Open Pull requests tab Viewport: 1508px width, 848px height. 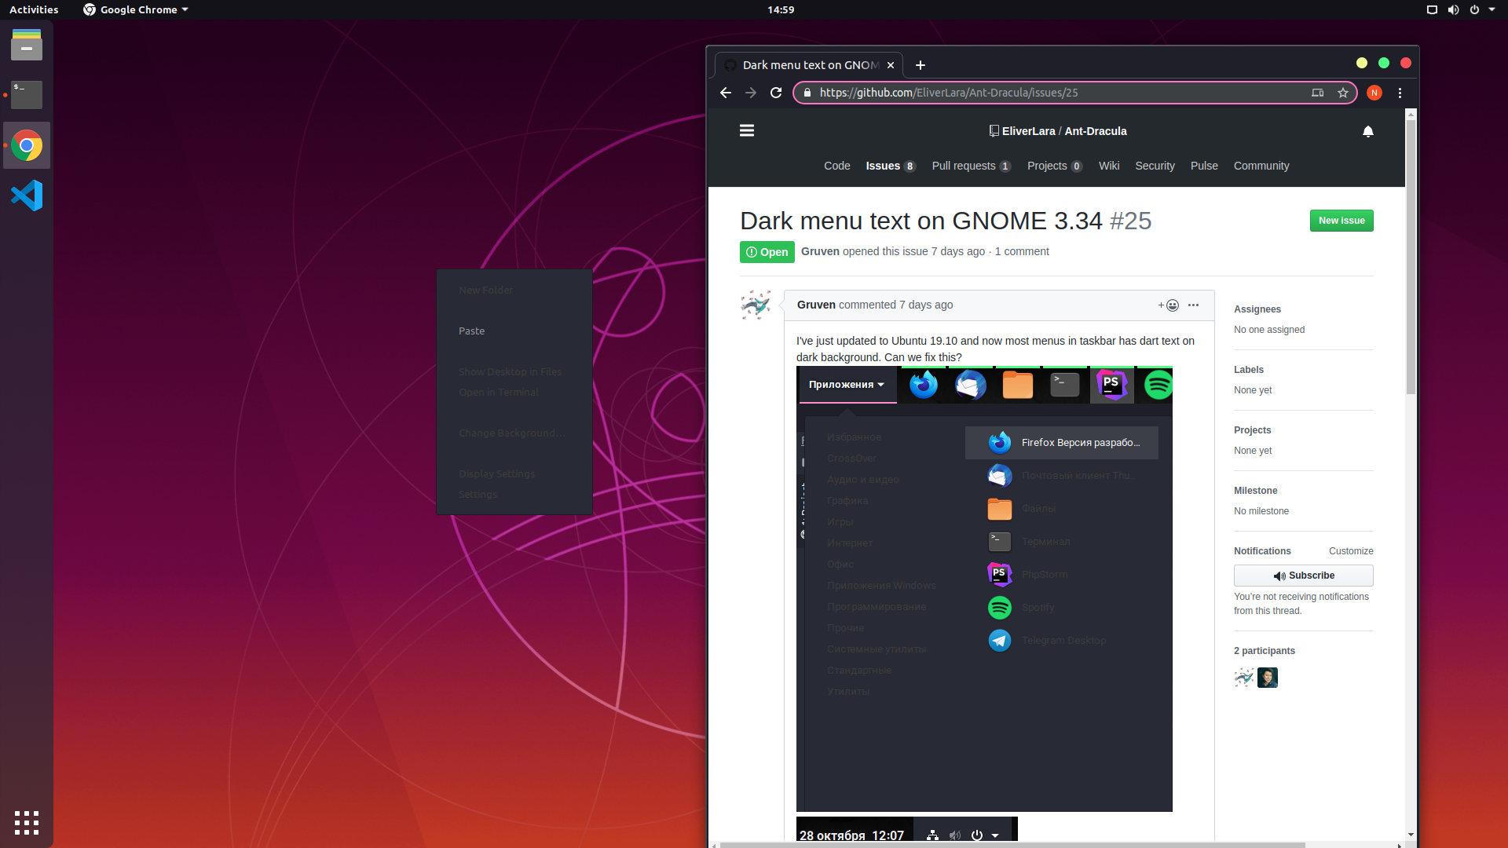pos(972,166)
